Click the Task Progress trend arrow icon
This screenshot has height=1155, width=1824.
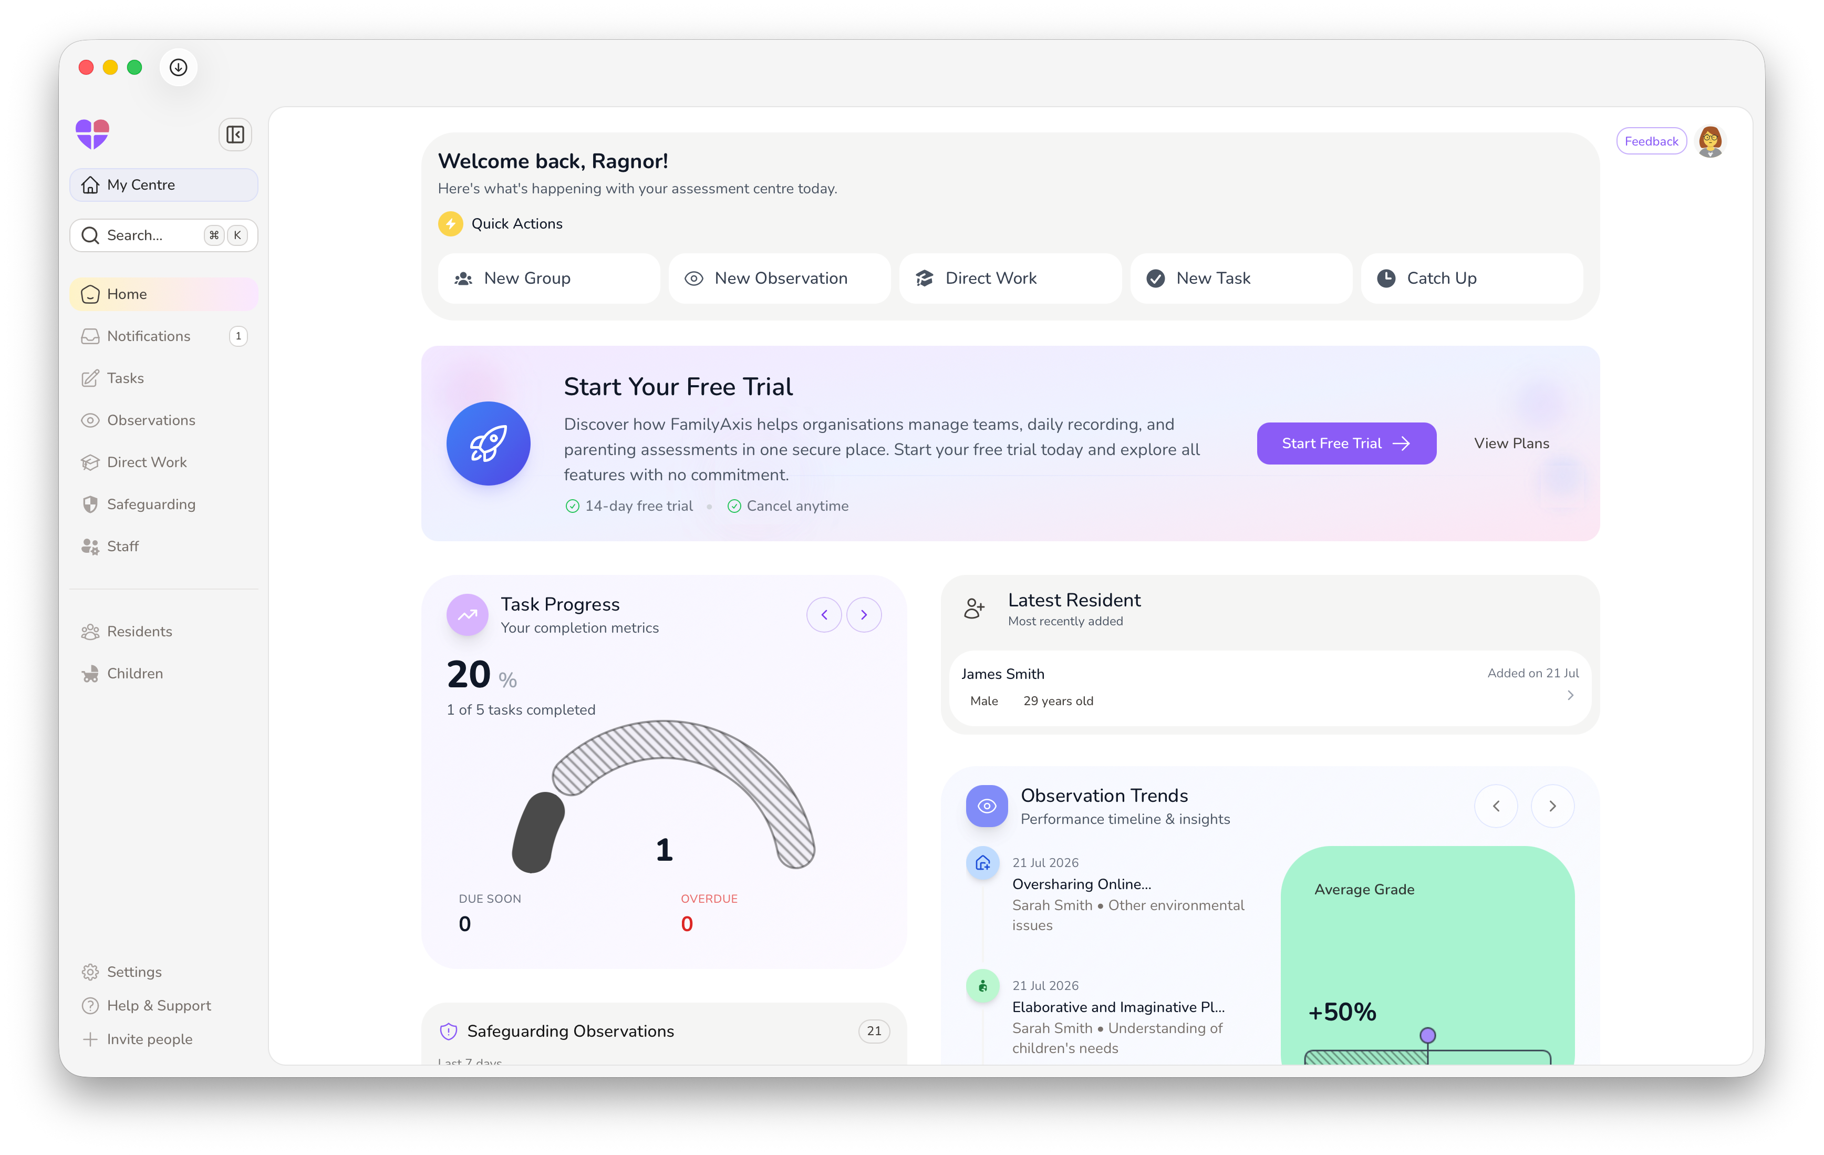(x=468, y=615)
